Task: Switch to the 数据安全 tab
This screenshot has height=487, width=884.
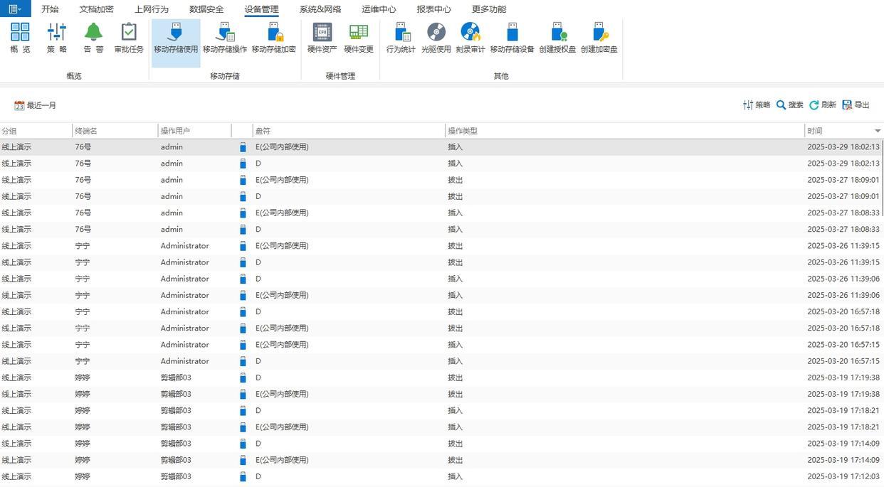Action: coord(206,9)
